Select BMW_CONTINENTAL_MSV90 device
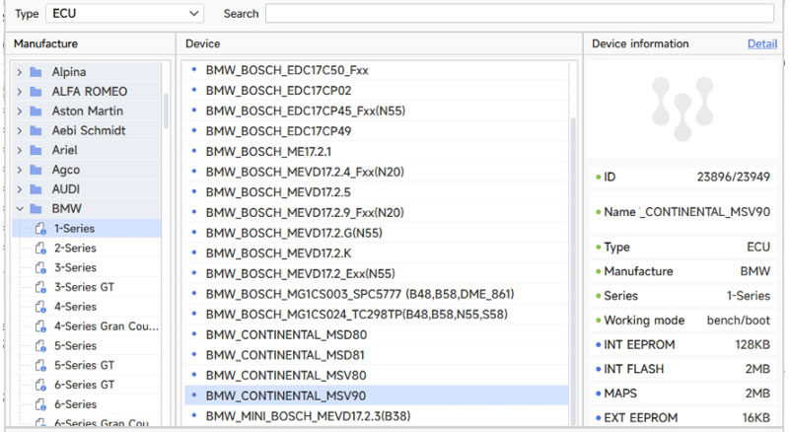The height and width of the screenshot is (432, 789). [x=377, y=396]
